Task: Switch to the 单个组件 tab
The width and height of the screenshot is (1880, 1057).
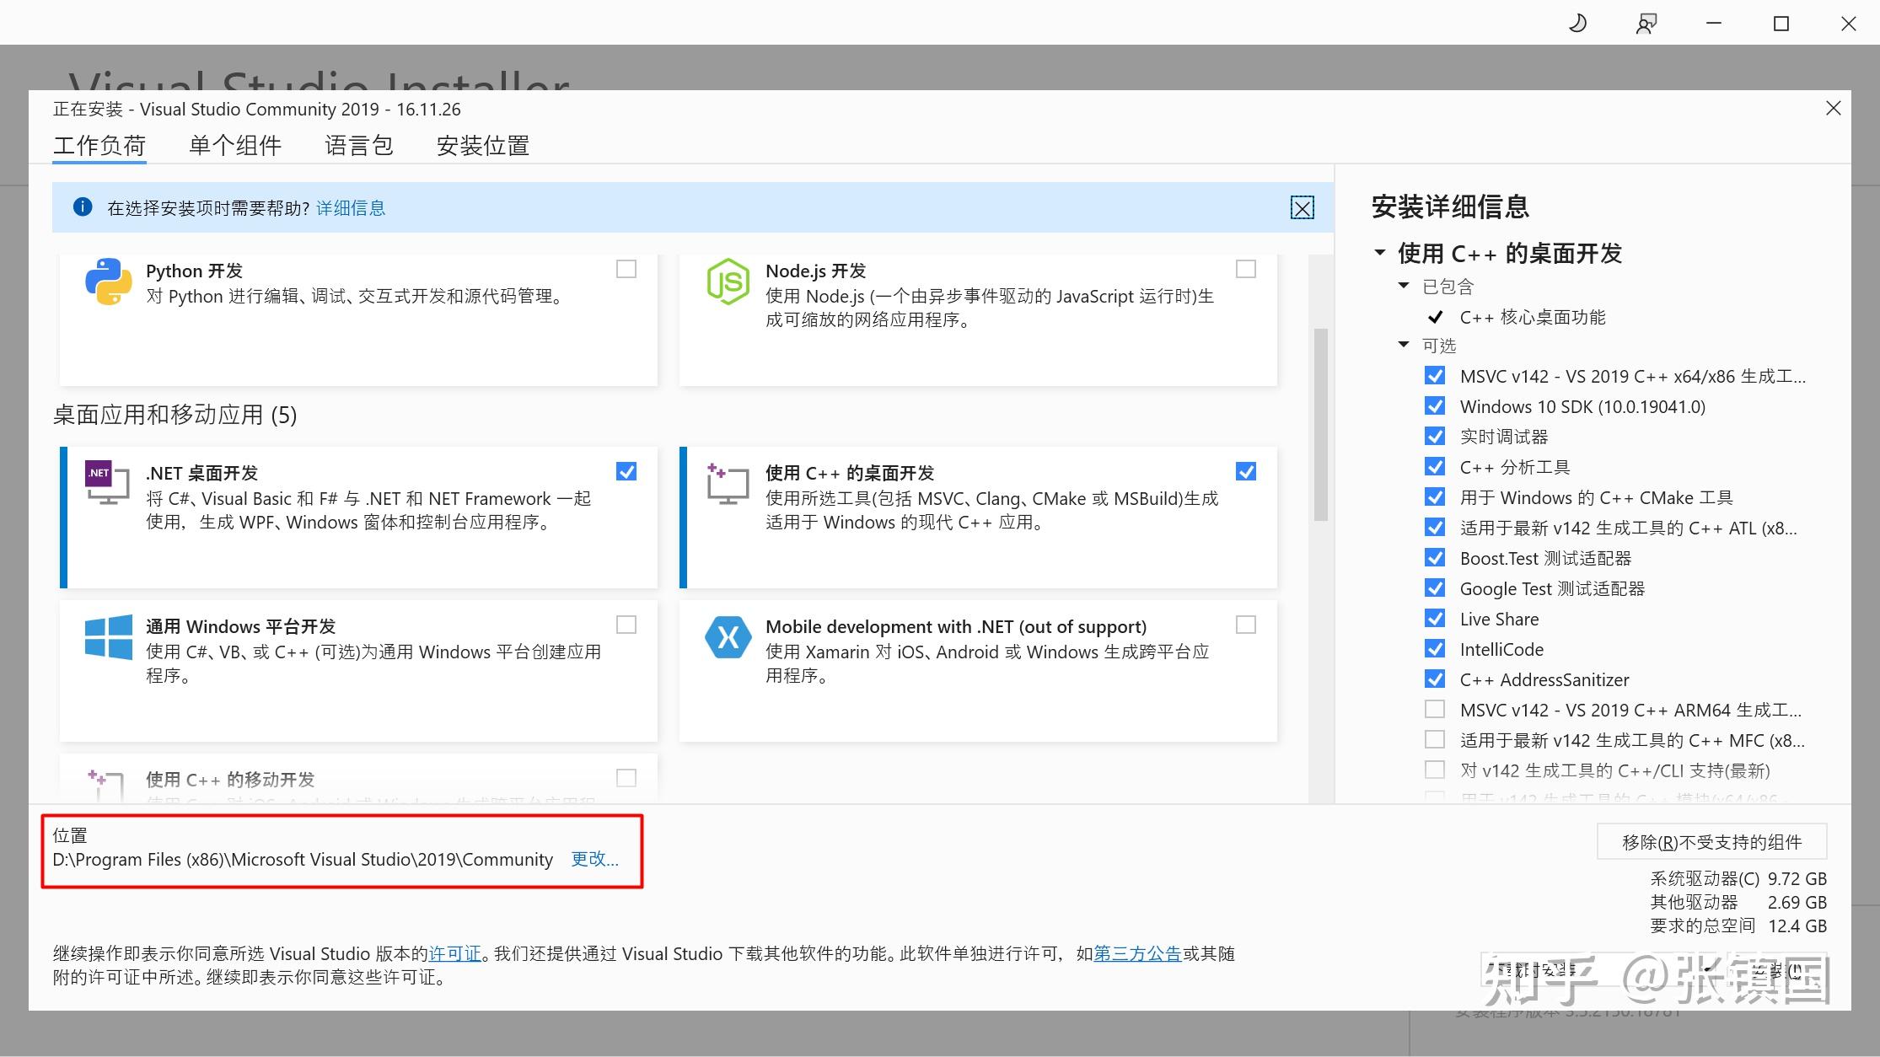Action: [235, 145]
